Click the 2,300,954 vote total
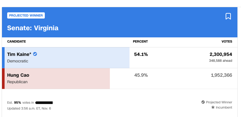241x117 pixels. [x=221, y=54]
